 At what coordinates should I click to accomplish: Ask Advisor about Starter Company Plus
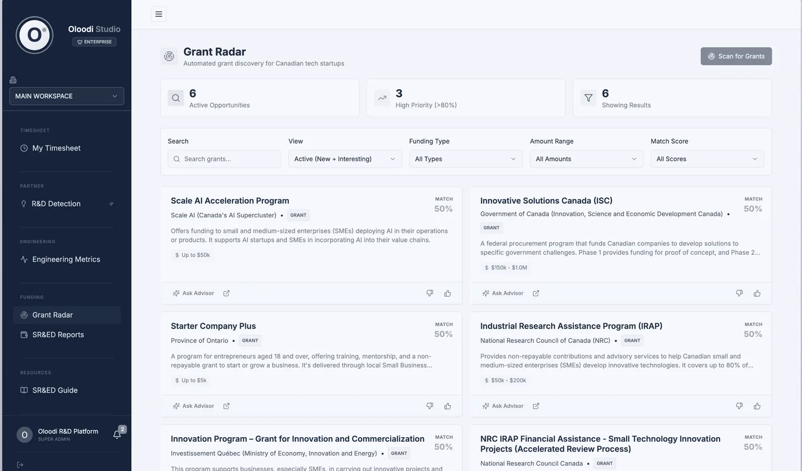click(x=193, y=406)
